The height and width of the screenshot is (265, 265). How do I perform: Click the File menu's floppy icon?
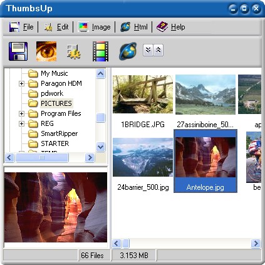14,27
